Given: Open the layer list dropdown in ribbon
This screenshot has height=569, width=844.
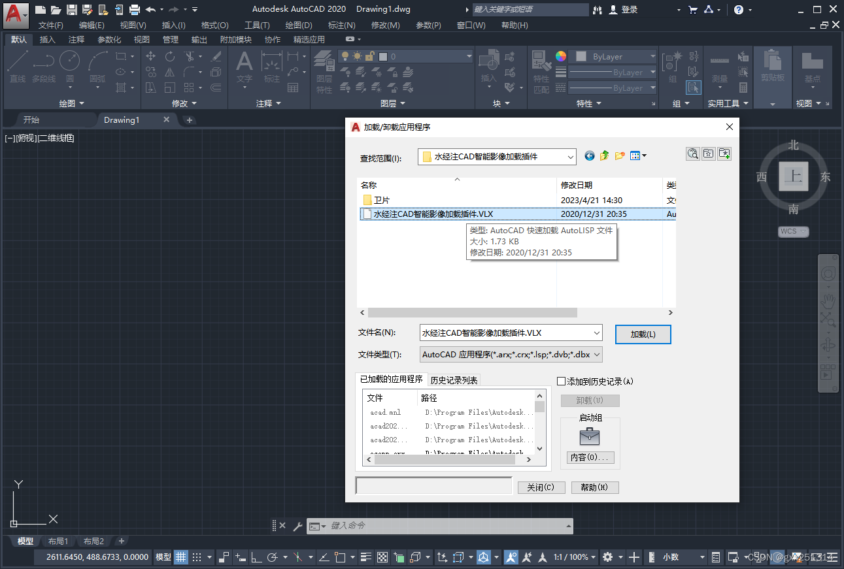Looking at the screenshot, I should [469, 57].
